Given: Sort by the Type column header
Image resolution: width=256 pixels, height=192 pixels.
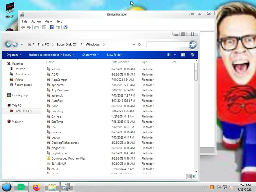Looking at the screenshot, I should click(144, 62).
